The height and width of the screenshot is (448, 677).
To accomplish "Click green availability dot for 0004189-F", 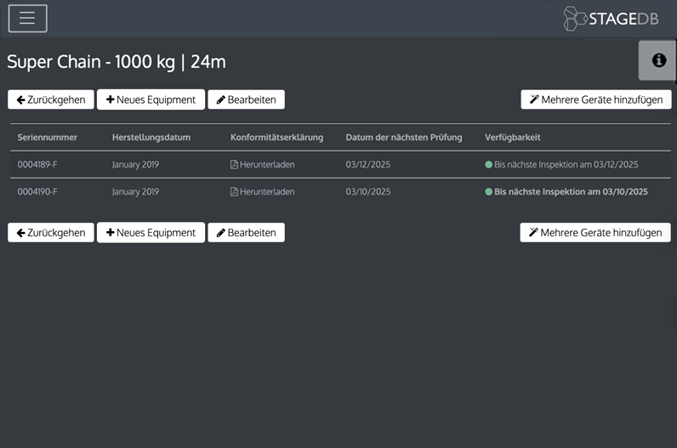I will coord(489,165).
